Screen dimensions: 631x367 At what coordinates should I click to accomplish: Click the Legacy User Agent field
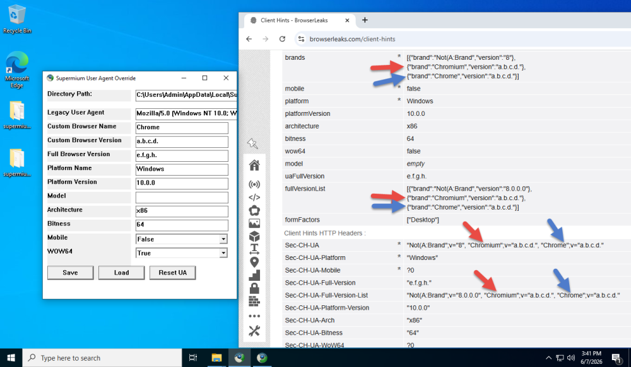(186, 114)
